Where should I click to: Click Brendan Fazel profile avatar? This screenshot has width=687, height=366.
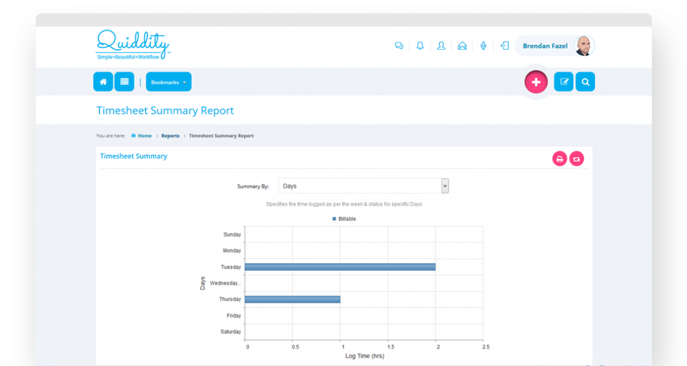(x=582, y=46)
